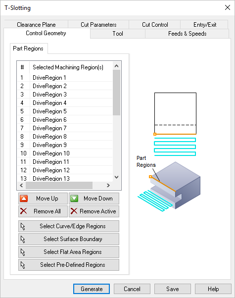Click cursor icon on Select Surface Boundary
The height and width of the screenshot is (298, 235).
23,239
